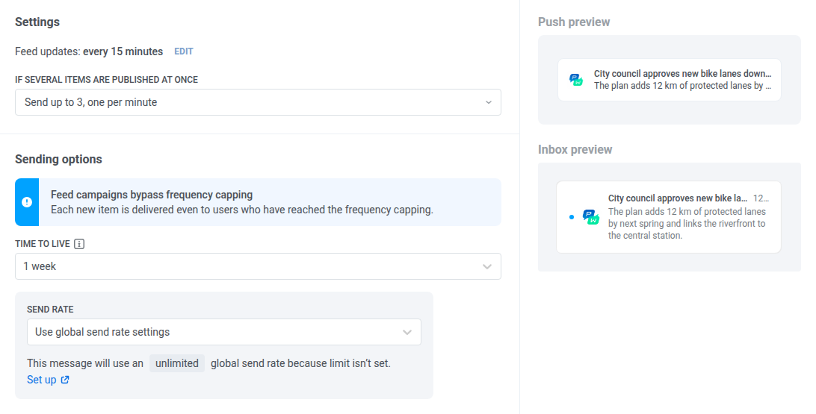Open the 'Send up to 3, one per minute' dropdown

(258, 102)
